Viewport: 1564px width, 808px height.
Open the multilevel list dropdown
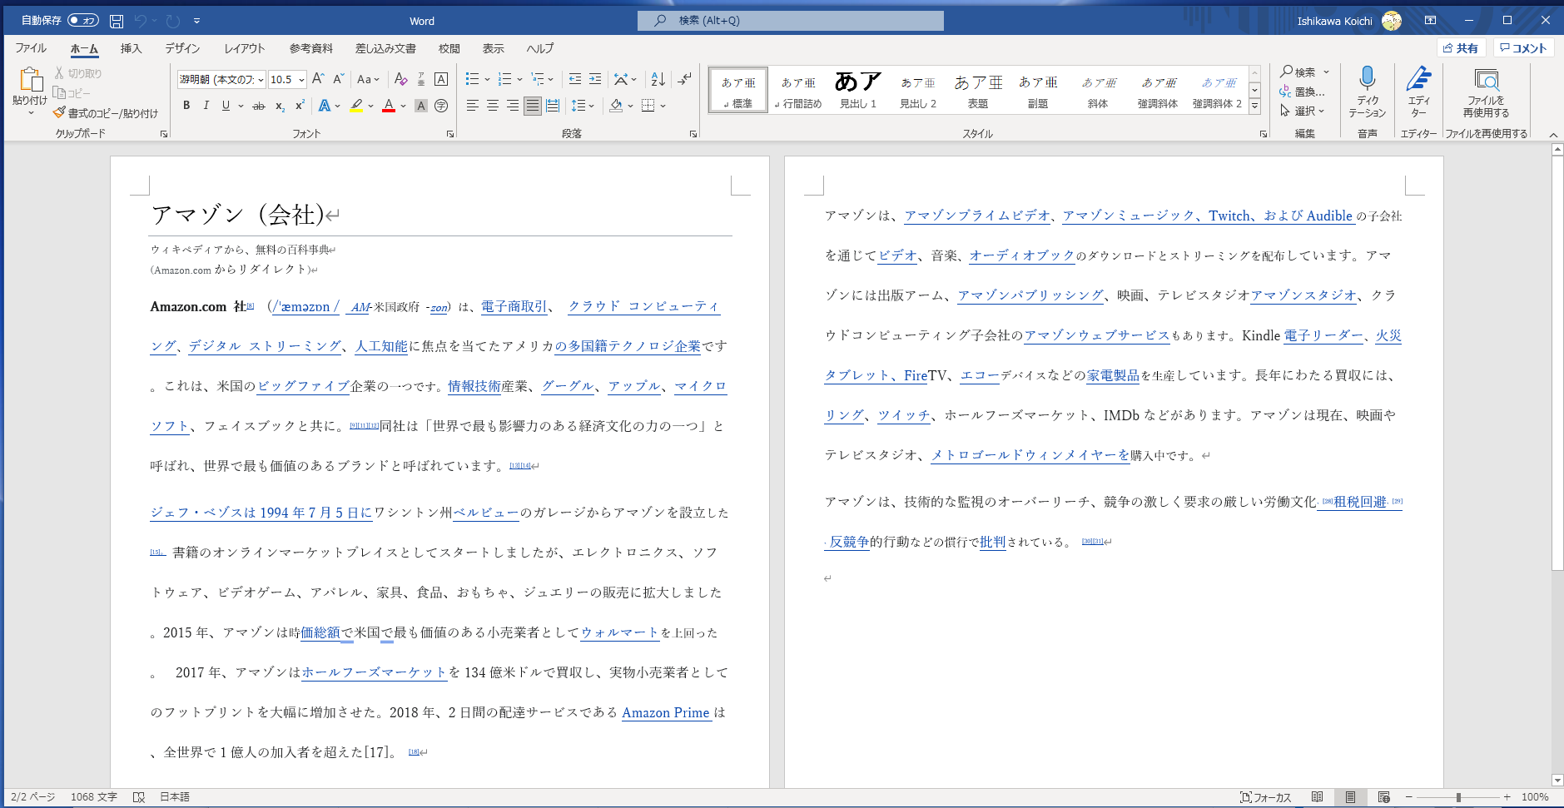coord(550,79)
